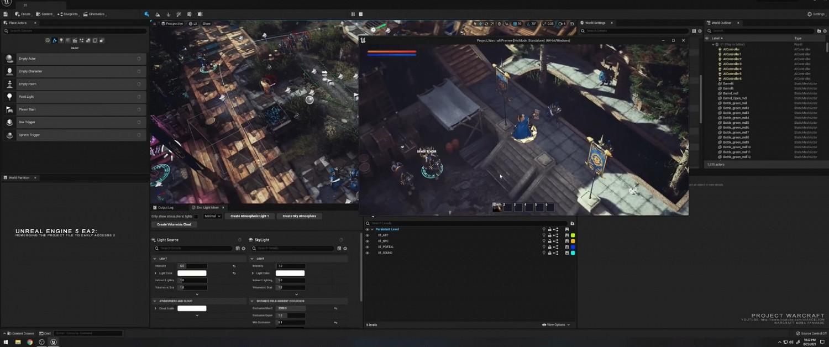Click the Player Start actor icon
Image resolution: width=829 pixels, height=347 pixels.
pyautogui.click(x=9, y=109)
